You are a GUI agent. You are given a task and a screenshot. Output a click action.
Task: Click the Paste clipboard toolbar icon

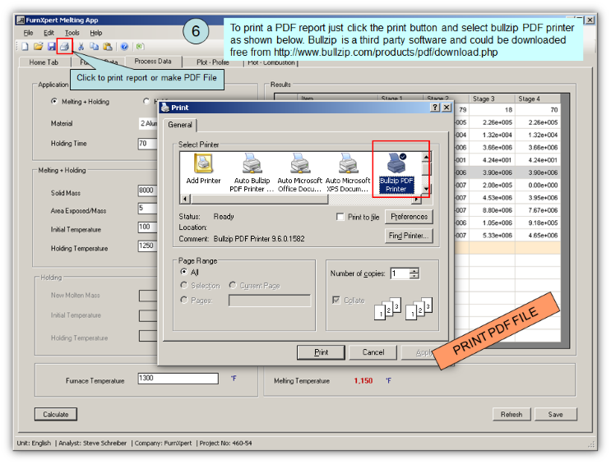108,47
